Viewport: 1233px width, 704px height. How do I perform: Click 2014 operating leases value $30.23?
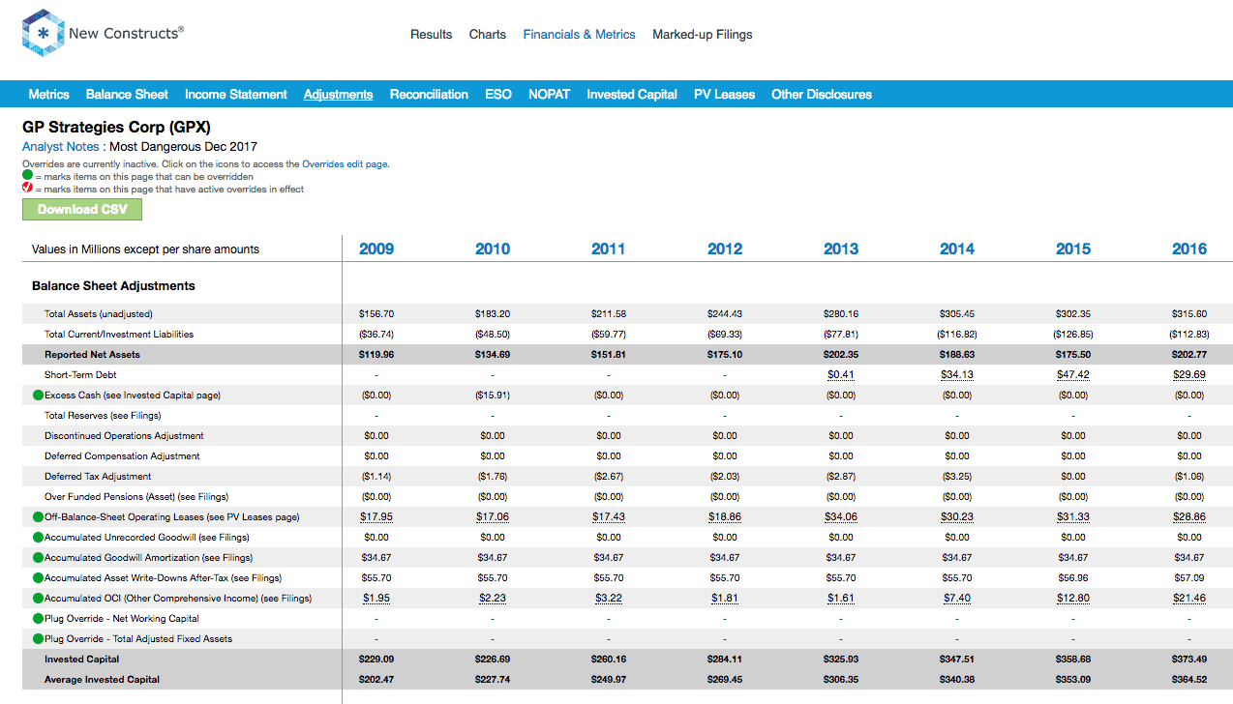point(957,517)
